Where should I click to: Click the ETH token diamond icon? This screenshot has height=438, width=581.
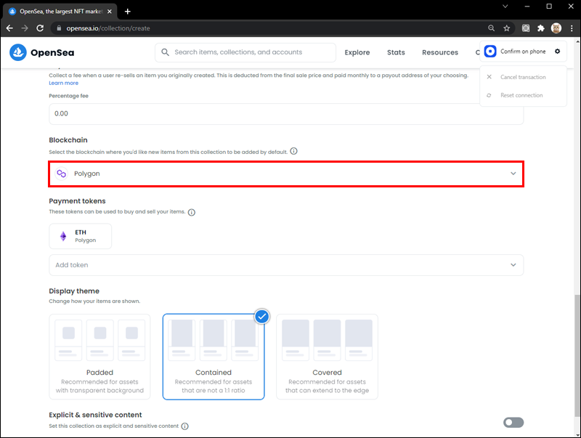click(63, 236)
